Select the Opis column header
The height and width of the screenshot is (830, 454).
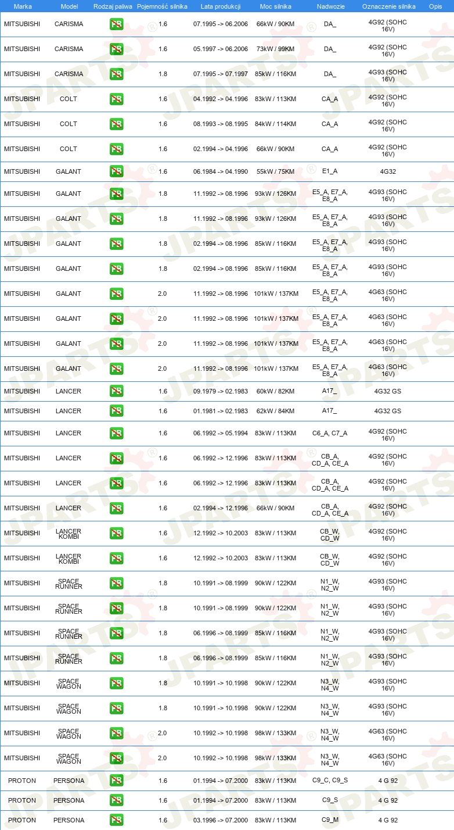click(435, 6)
